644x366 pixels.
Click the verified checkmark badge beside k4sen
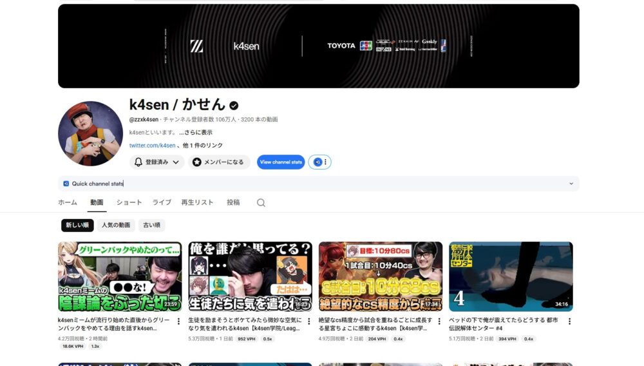pos(234,106)
